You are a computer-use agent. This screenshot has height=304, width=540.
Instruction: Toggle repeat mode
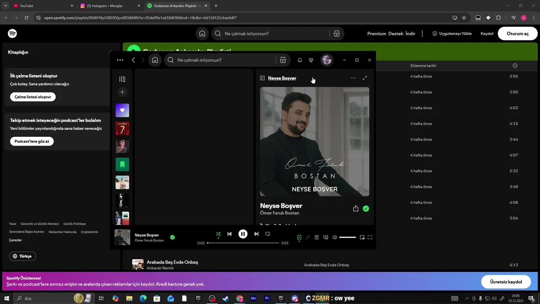(x=267, y=234)
